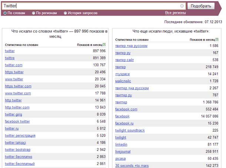Screen dimensions: 226x168
Task: Open the 'twitter giriş' keyword link
Action: click(14, 114)
